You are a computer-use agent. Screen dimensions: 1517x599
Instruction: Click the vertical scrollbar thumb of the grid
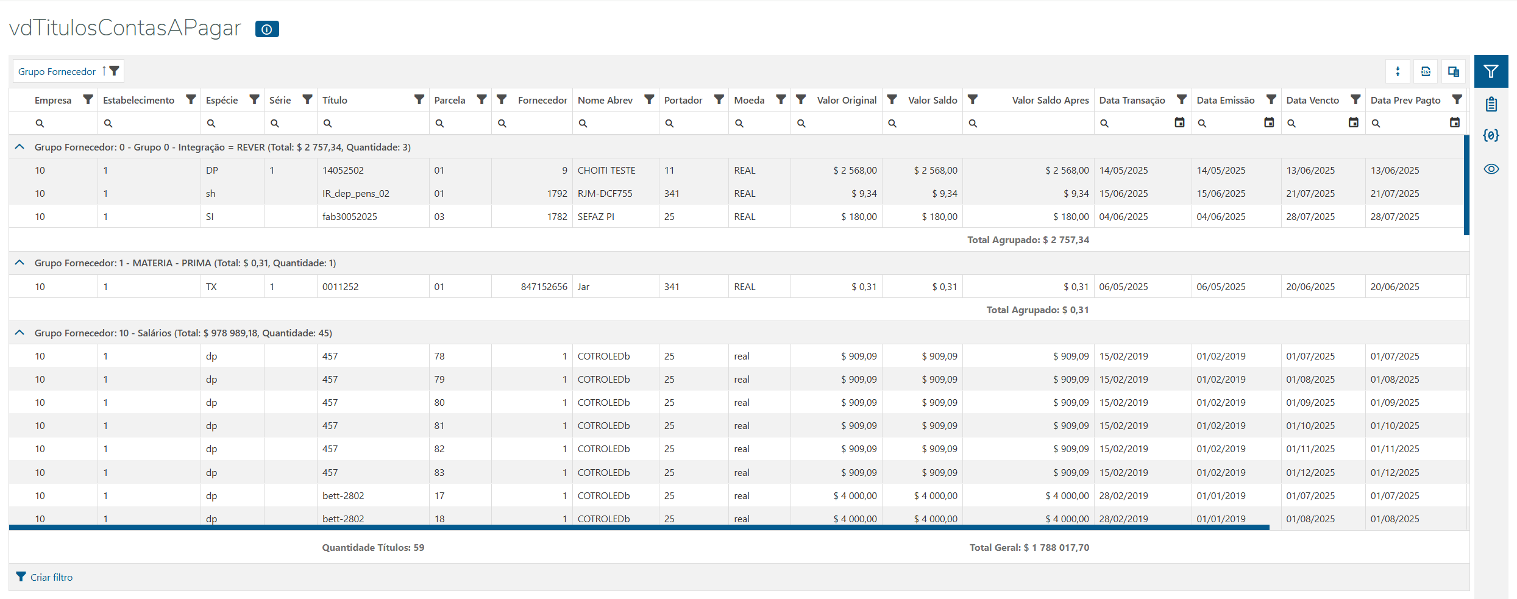pos(1466,185)
